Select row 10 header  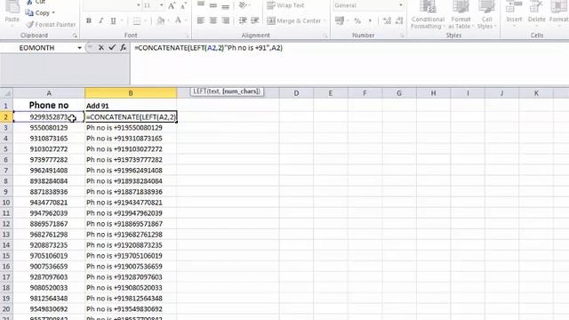pyautogui.click(x=6, y=203)
